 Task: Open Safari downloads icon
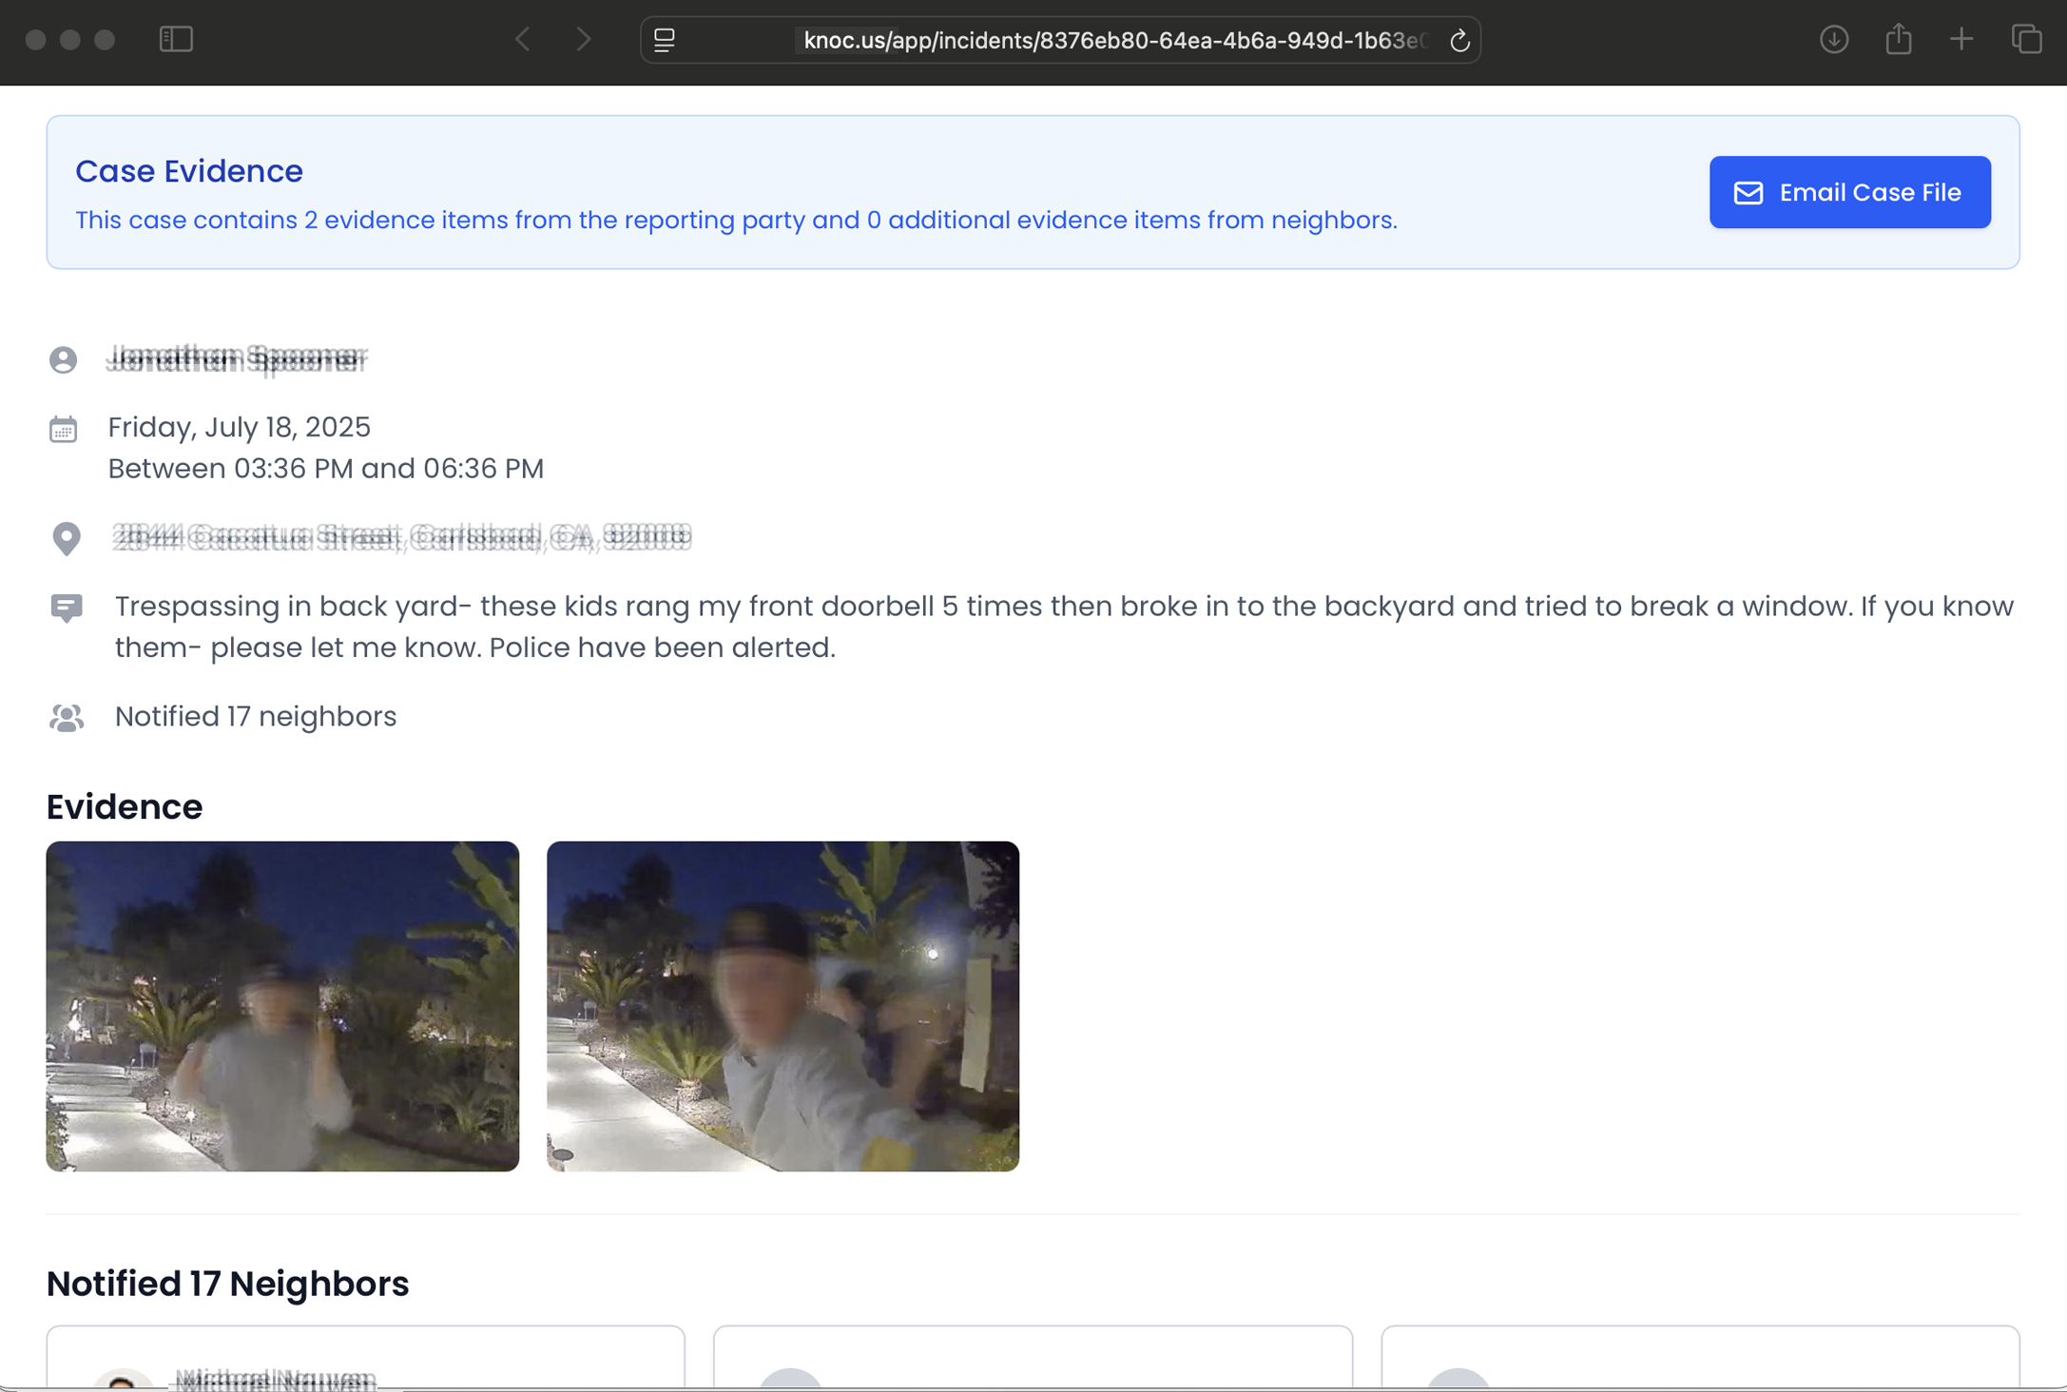[x=1833, y=39]
